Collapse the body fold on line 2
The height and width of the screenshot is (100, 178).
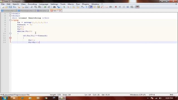(10, 16)
